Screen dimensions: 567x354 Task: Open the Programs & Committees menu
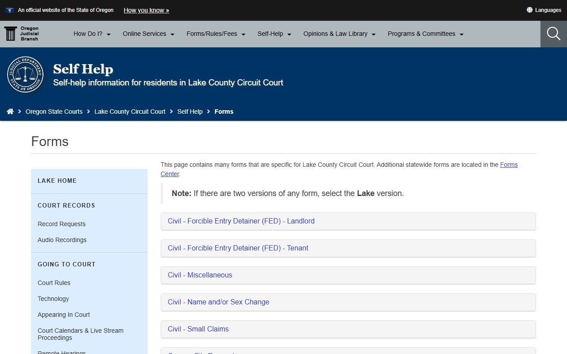[x=426, y=34]
